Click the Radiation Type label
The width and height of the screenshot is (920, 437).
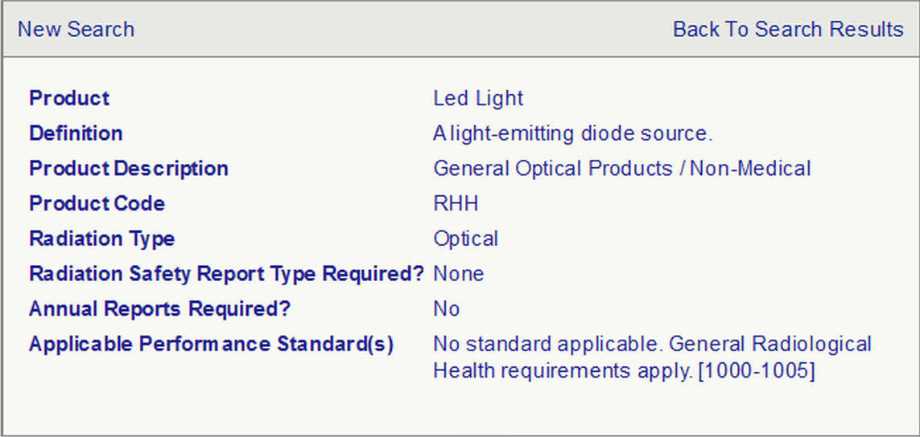tap(101, 239)
